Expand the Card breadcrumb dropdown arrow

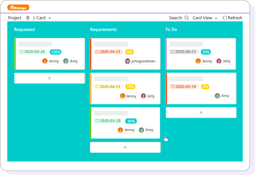49,18
